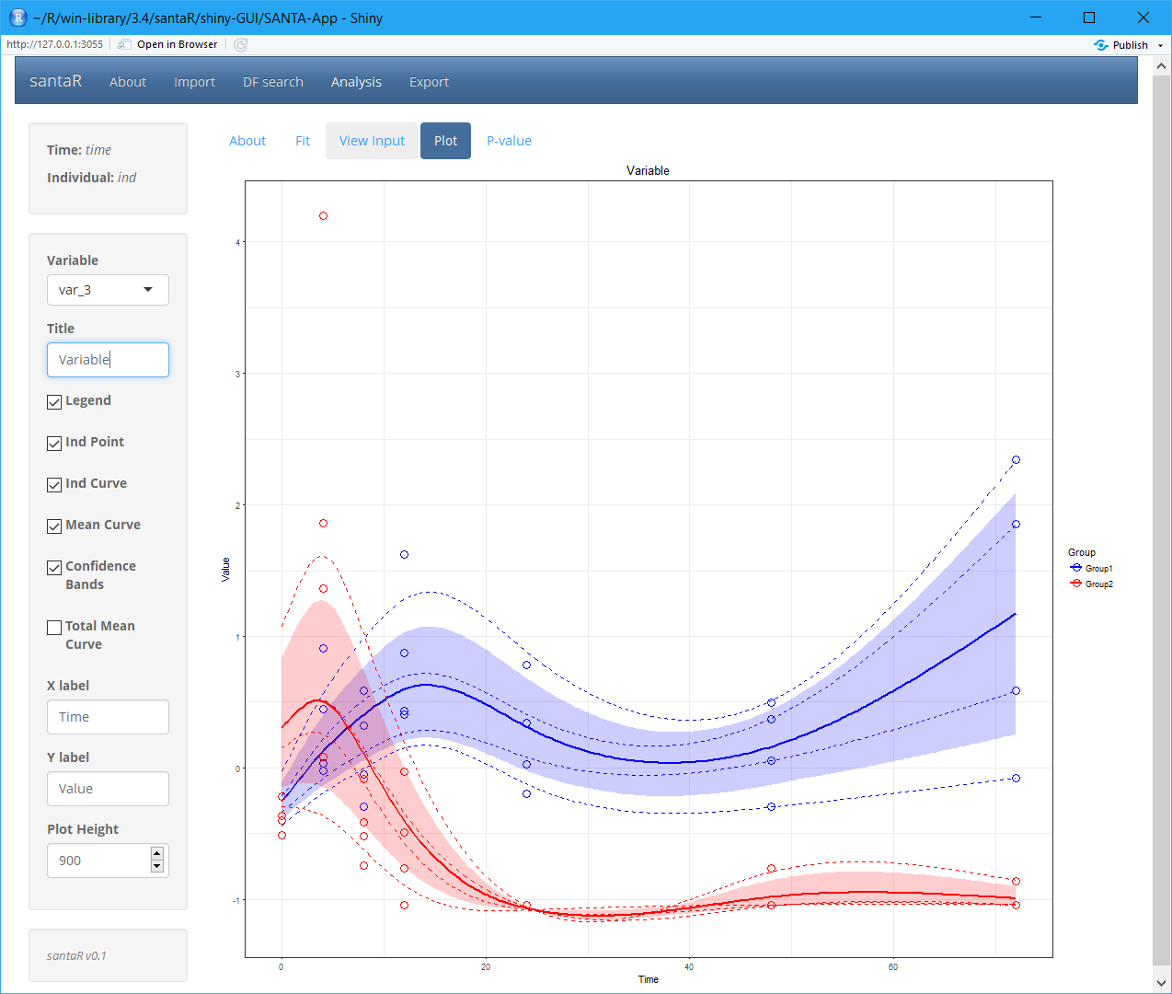1172x994 pixels.
Task: Expand the Publish dropdown arrow
Action: (1160, 45)
